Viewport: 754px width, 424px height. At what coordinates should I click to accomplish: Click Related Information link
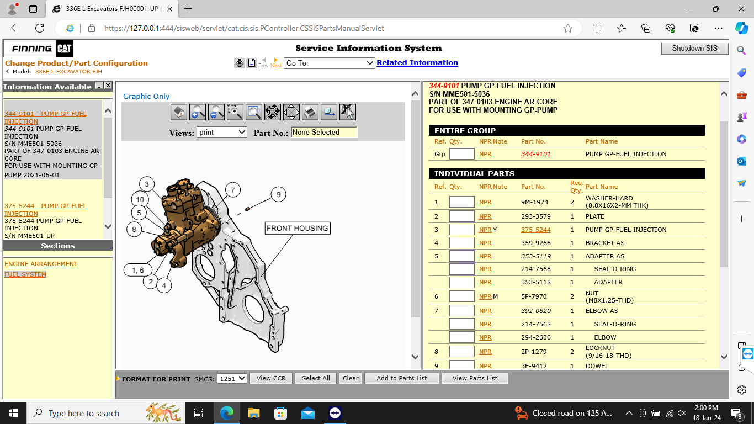tap(417, 63)
